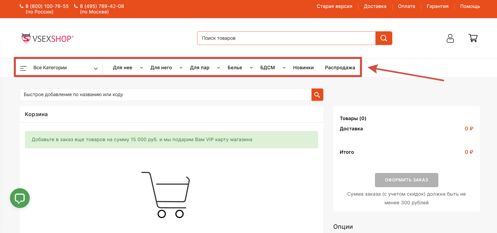The height and width of the screenshot is (233, 497).
Task: Expand the Белье chevron
Action: coord(251,68)
